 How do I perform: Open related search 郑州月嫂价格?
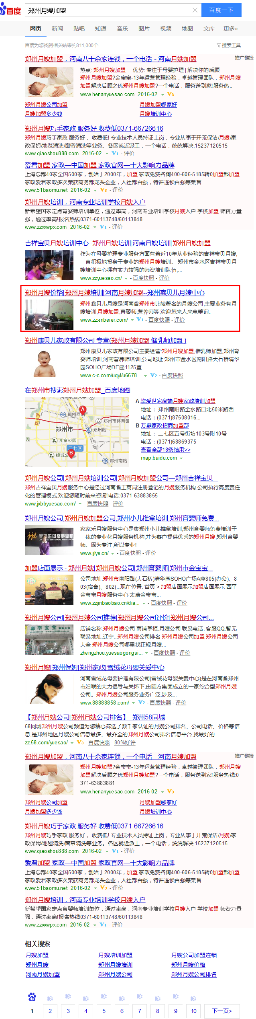point(188,965)
